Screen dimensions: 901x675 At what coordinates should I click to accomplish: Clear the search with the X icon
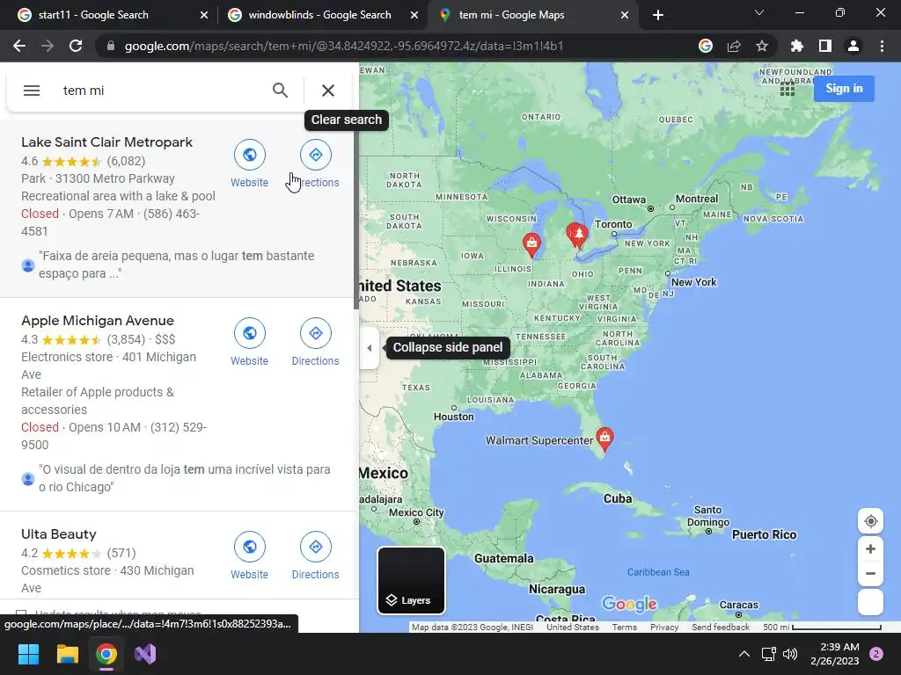328,91
